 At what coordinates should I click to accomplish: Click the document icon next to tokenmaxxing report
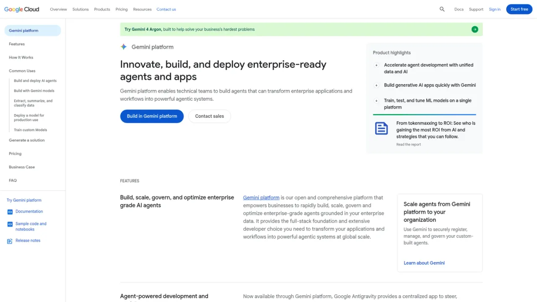click(x=381, y=128)
